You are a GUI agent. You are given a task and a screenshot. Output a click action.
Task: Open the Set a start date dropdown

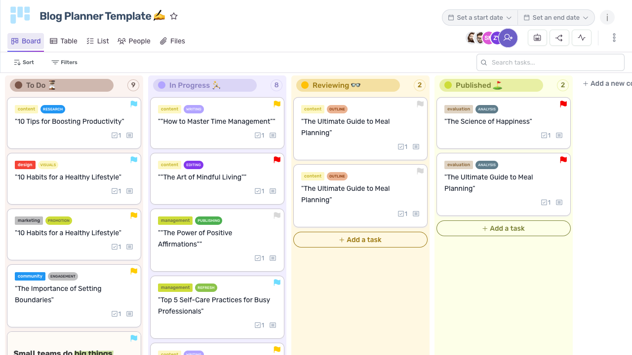pyautogui.click(x=479, y=17)
